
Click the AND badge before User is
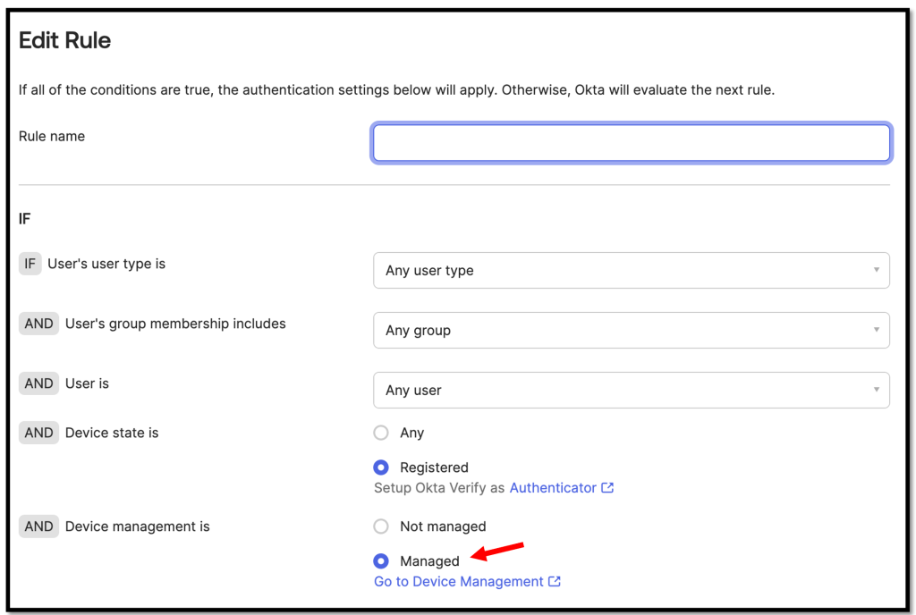click(x=38, y=383)
